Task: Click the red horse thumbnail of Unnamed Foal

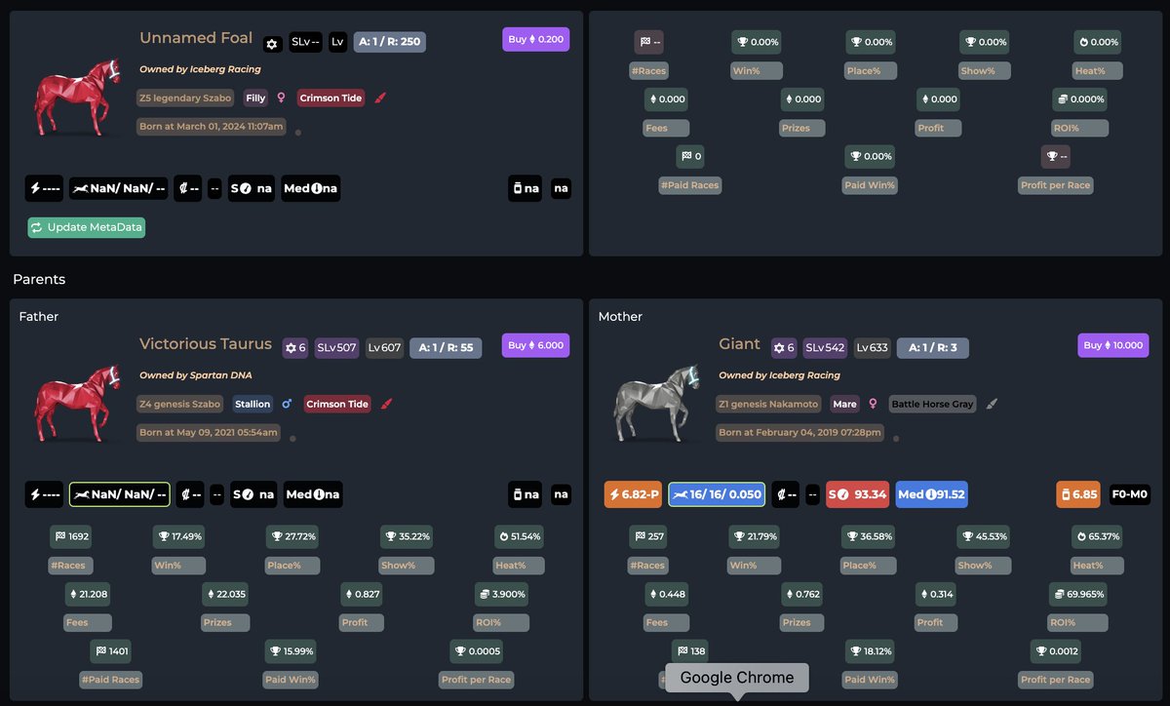Action: point(77,97)
